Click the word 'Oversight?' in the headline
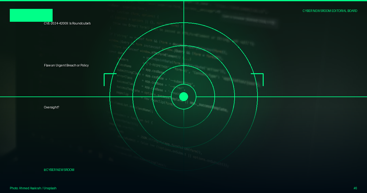367x193 pixels. 51,107
